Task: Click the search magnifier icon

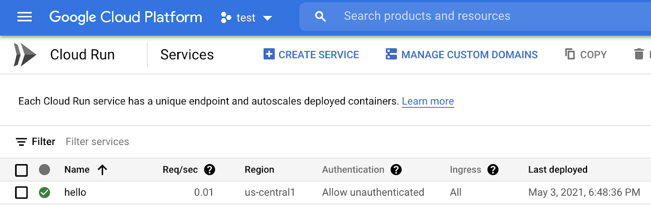Action: click(x=321, y=17)
